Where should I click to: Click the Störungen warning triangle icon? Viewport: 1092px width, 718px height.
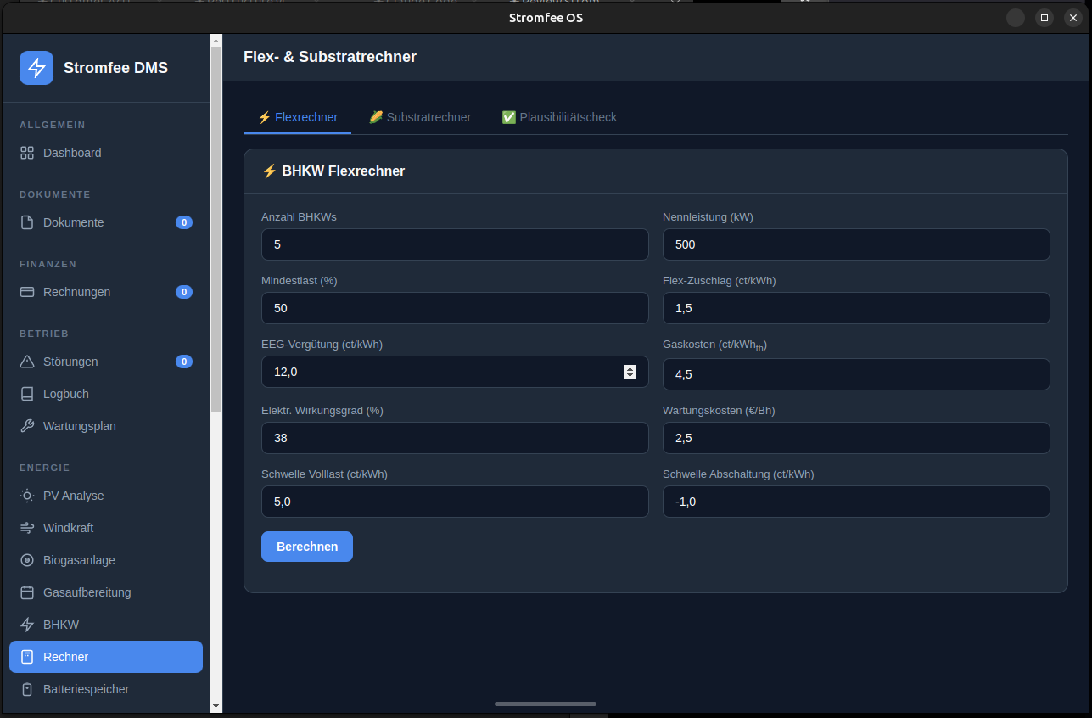tap(27, 362)
